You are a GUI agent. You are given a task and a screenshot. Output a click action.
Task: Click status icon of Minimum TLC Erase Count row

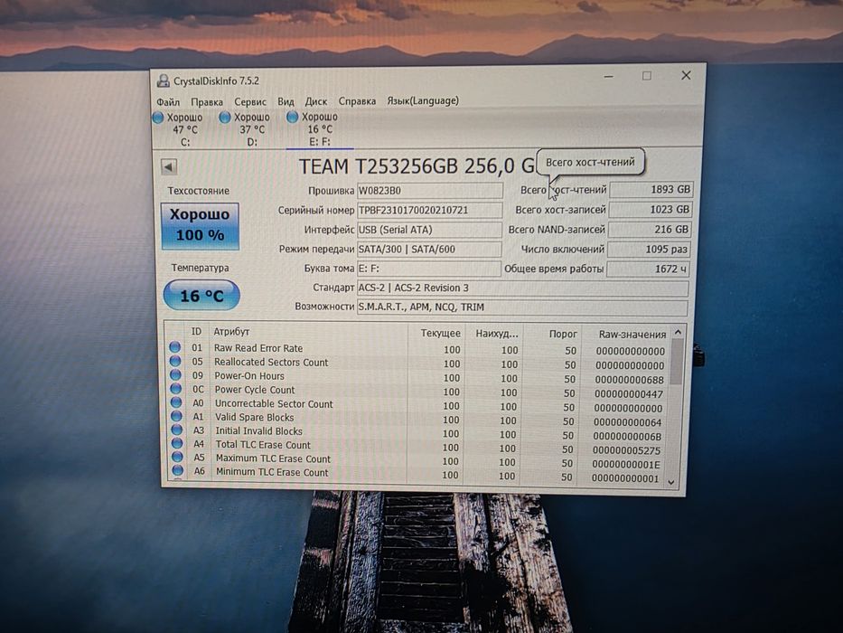[x=177, y=470]
